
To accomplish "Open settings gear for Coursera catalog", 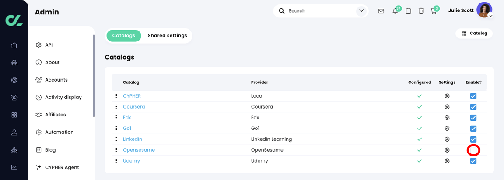I will (447, 107).
